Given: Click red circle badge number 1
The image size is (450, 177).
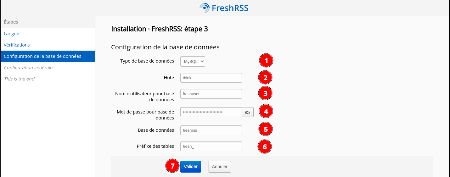Looking at the screenshot, I should point(266,61).
